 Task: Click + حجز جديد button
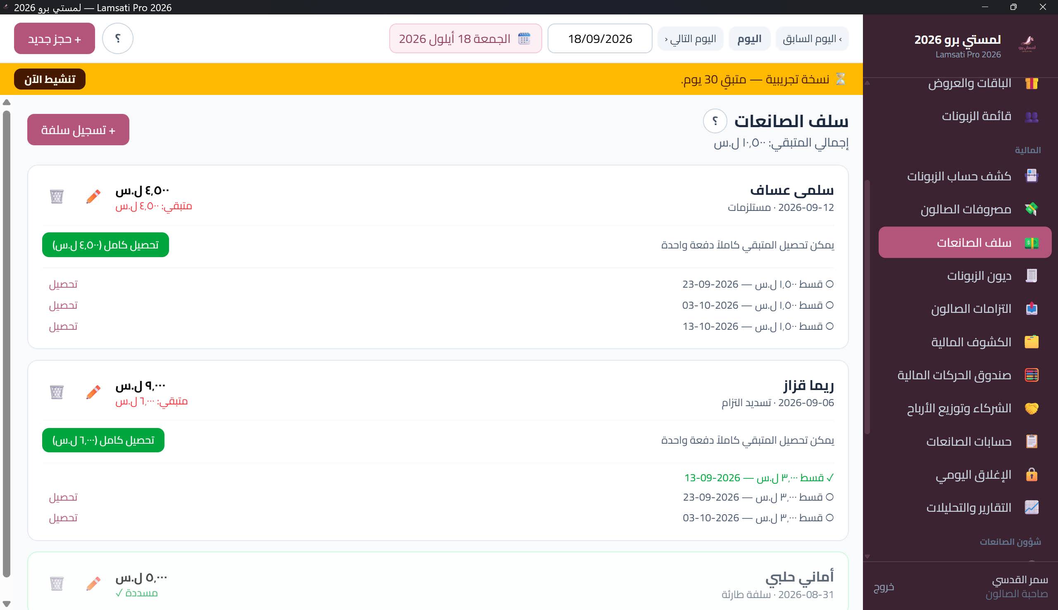pyautogui.click(x=55, y=38)
